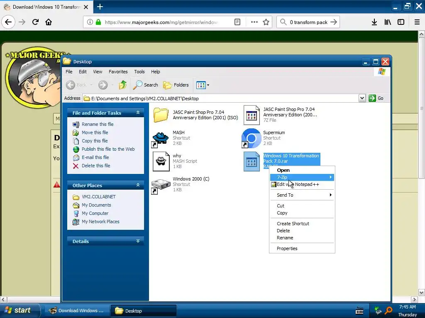Choose Cut in context menu
The height and width of the screenshot is (318, 425).
pyautogui.click(x=302, y=206)
